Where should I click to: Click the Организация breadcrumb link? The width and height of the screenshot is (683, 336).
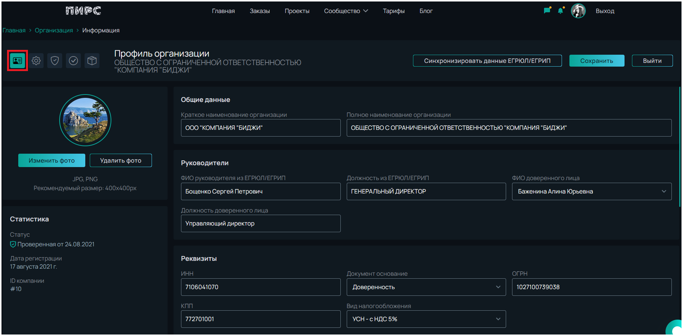(x=54, y=31)
